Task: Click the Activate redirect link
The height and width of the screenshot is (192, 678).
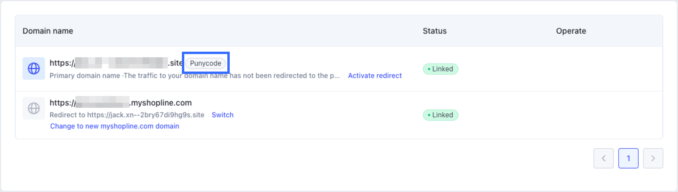Action: pos(375,76)
